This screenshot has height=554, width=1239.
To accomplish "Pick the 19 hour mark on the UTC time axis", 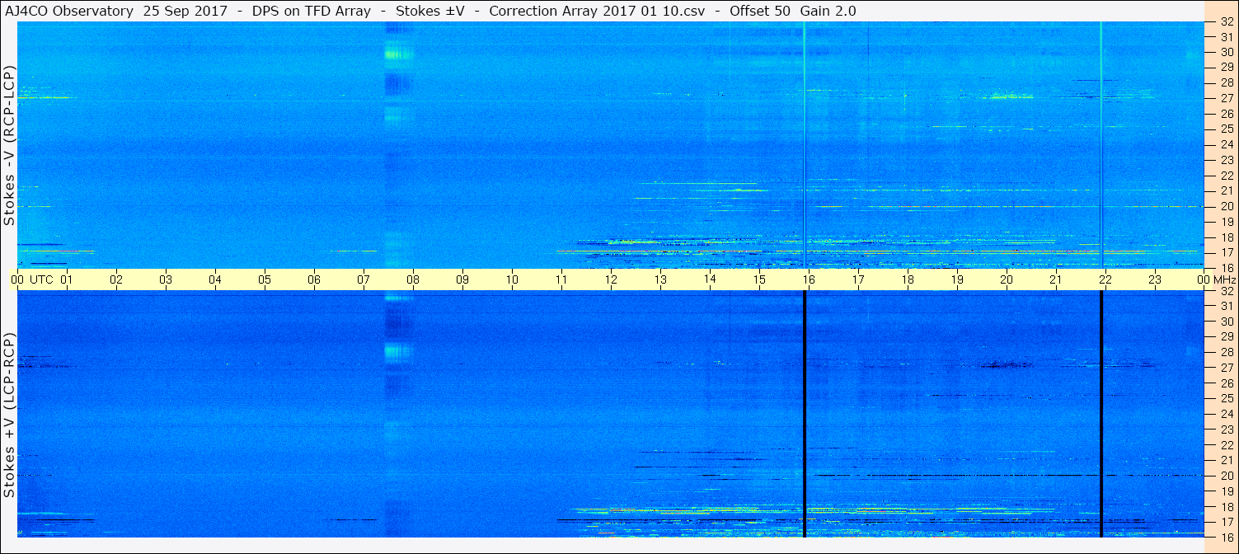I will coord(957,279).
